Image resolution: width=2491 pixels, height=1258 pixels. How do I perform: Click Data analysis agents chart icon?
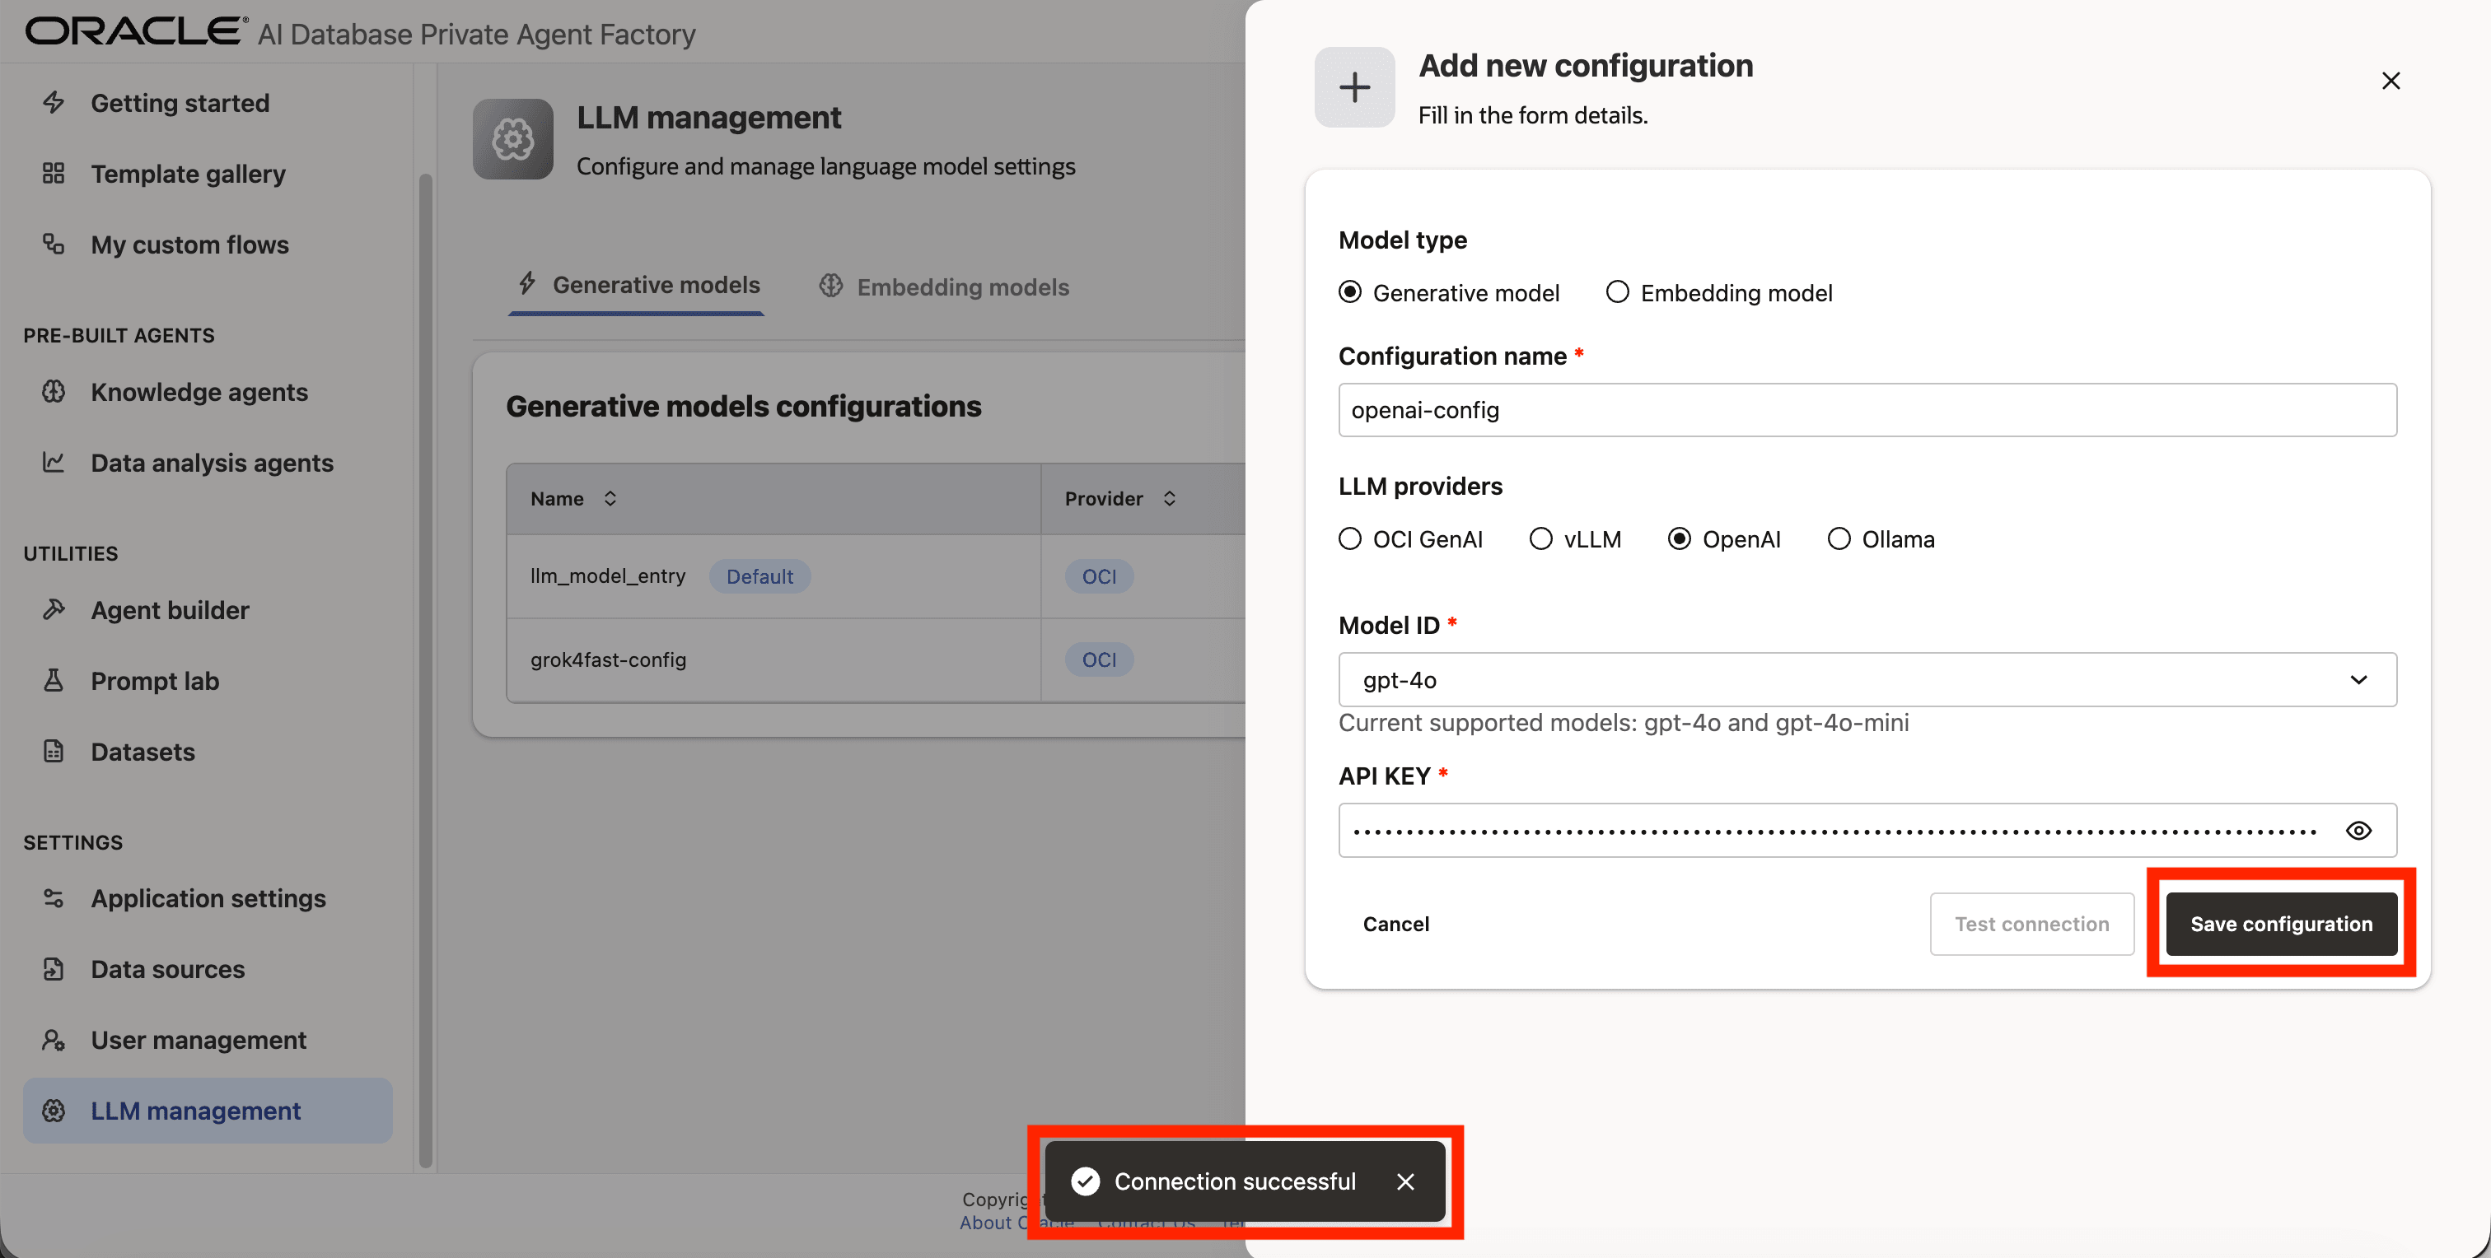click(x=54, y=463)
